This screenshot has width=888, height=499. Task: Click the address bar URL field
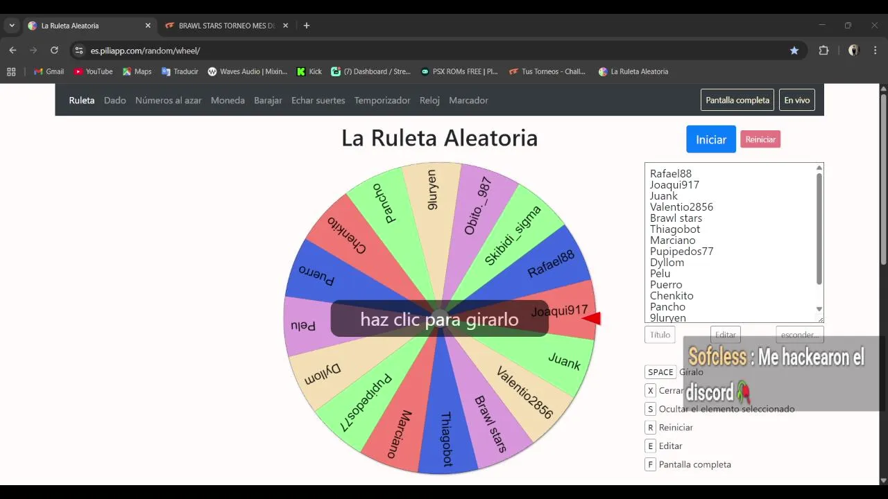click(x=437, y=51)
